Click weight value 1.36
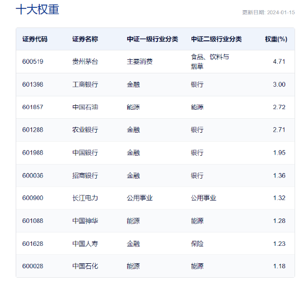This screenshot has width=308, height=289. pos(279,175)
